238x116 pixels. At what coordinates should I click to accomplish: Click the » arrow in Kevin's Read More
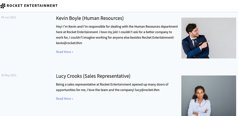click(72, 52)
